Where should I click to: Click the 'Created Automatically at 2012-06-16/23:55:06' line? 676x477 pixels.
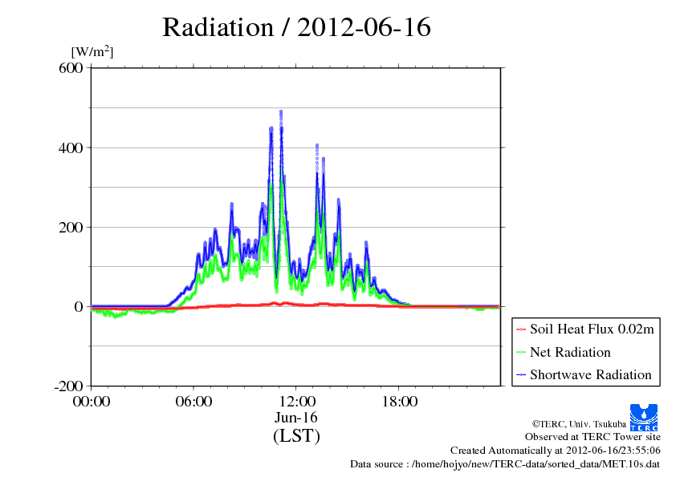click(x=556, y=451)
